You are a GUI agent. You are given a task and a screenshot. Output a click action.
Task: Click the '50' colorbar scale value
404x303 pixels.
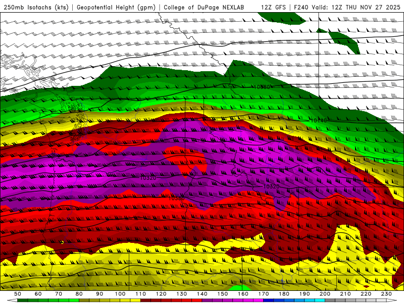[18, 294]
